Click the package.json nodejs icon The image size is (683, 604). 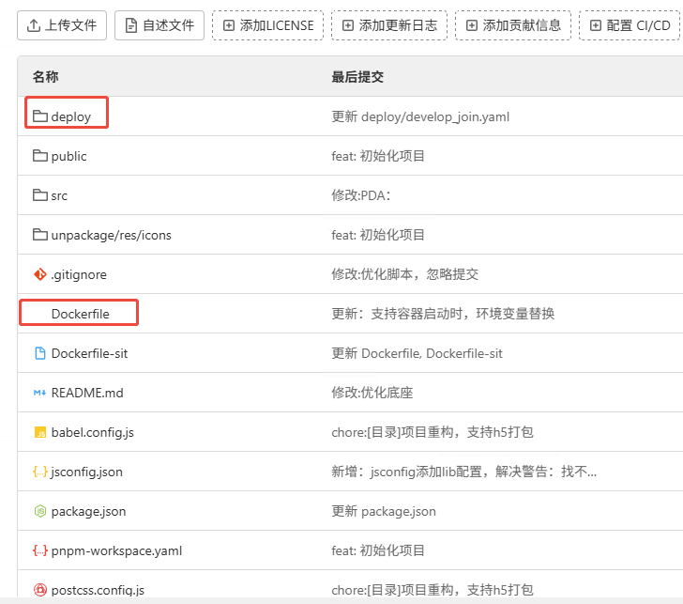40,511
